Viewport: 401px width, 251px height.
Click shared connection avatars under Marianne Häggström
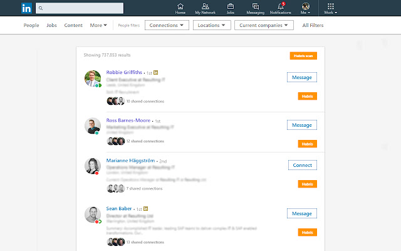(x=115, y=188)
